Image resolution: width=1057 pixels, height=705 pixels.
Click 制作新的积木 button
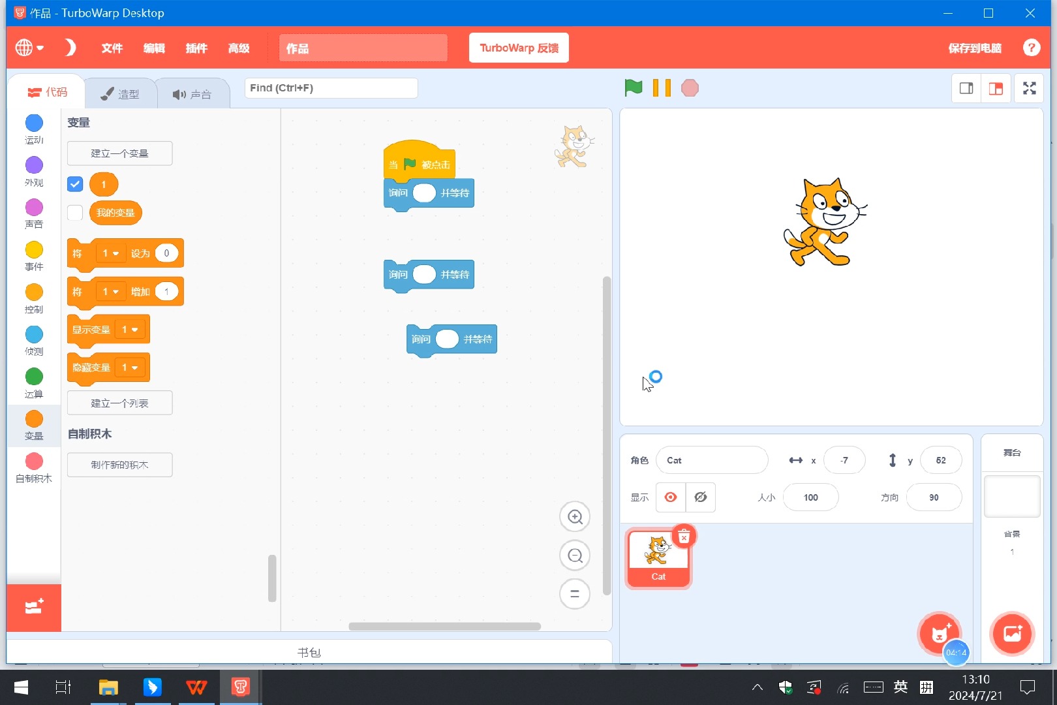point(120,465)
